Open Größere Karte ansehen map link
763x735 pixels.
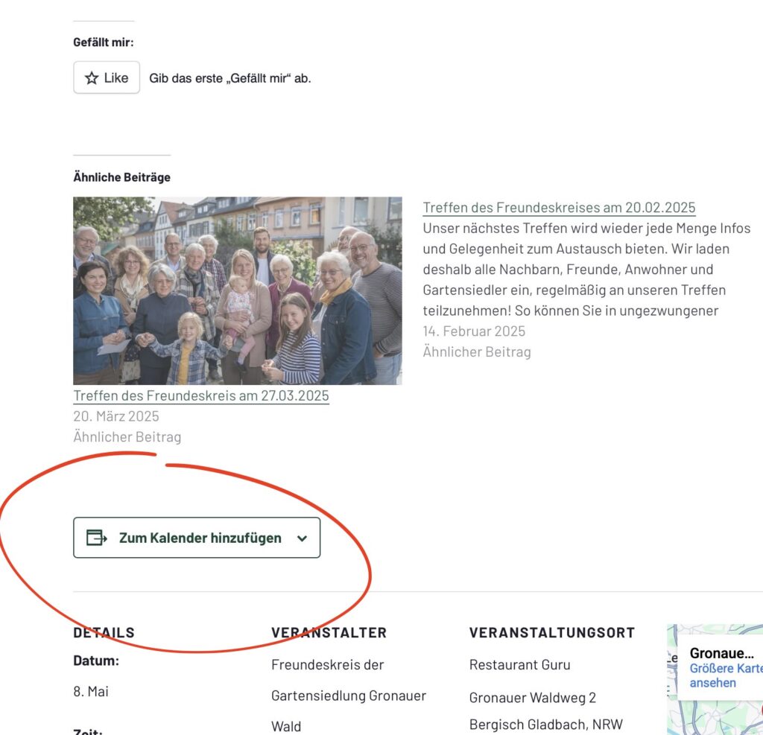click(726, 675)
